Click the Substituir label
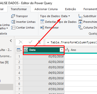The width and height of the screenshot is (97, 94). pos(90,16)
